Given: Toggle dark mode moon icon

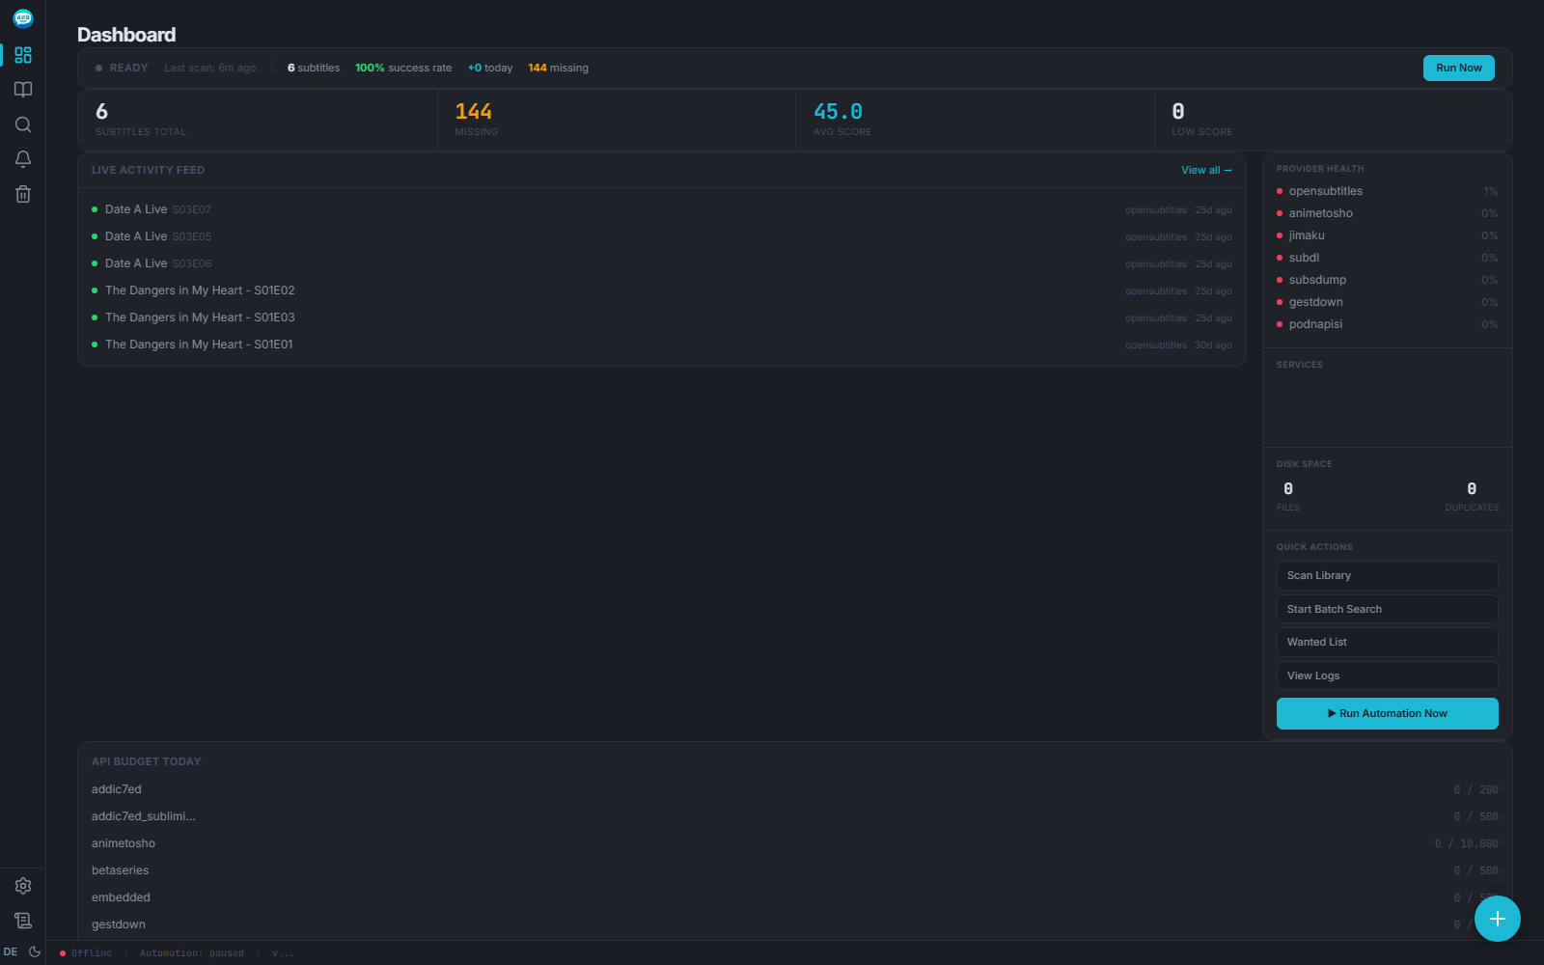Looking at the screenshot, I should [35, 951].
